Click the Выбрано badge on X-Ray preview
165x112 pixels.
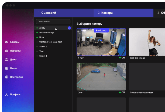(101, 31)
